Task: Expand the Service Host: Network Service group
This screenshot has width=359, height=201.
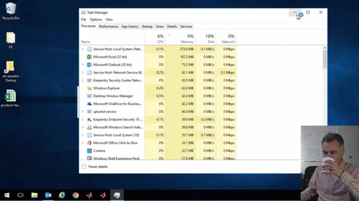Action: 82,73
